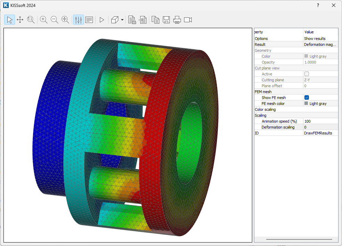The height and width of the screenshot is (246, 342).
Task: Choose the zoom-to-window selection tool
Action: pos(31,20)
